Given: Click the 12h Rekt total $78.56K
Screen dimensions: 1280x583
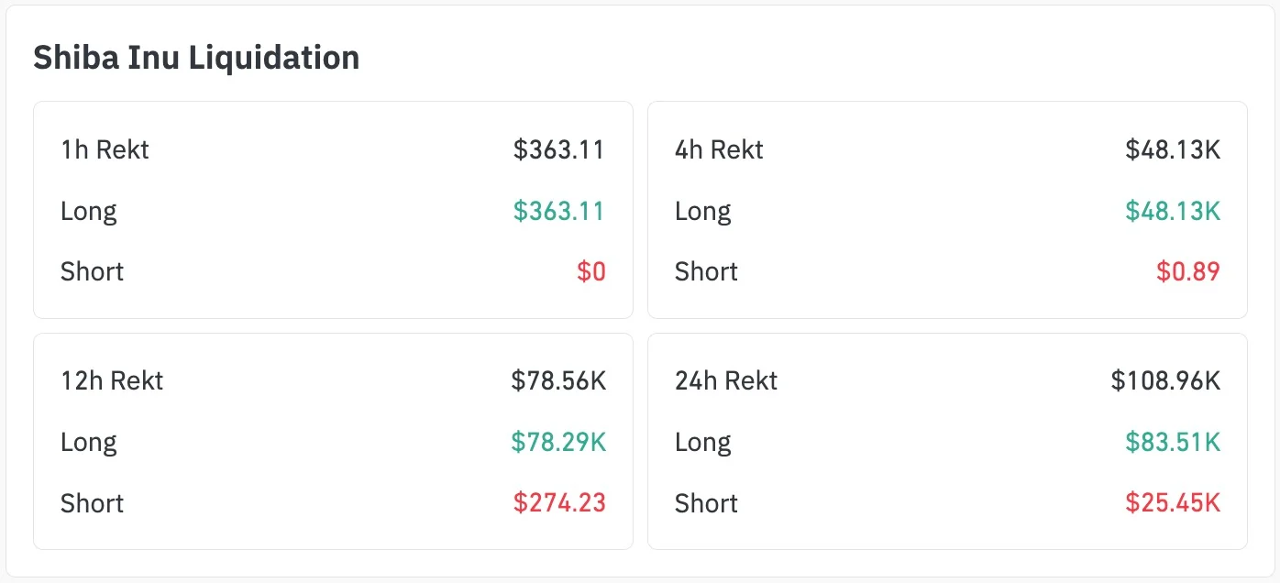Looking at the screenshot, I should (x=558, y=380).
